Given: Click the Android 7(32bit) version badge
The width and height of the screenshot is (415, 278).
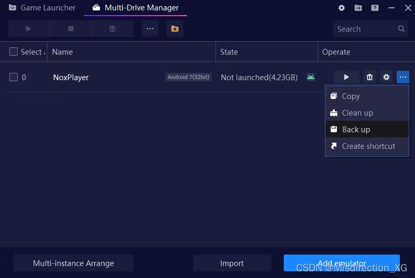Looking at the screenshot, I should 188,77.
